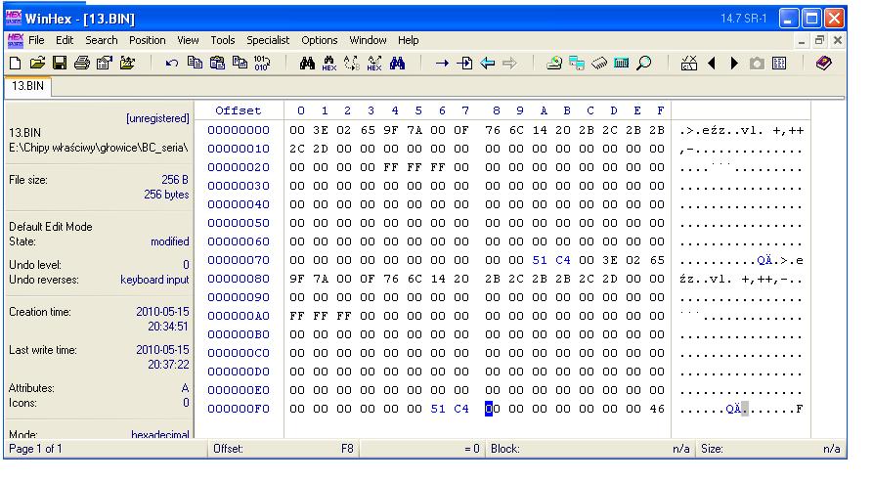Open the Position menu
This screenshot has height=482, width=873.
(147, 40)
